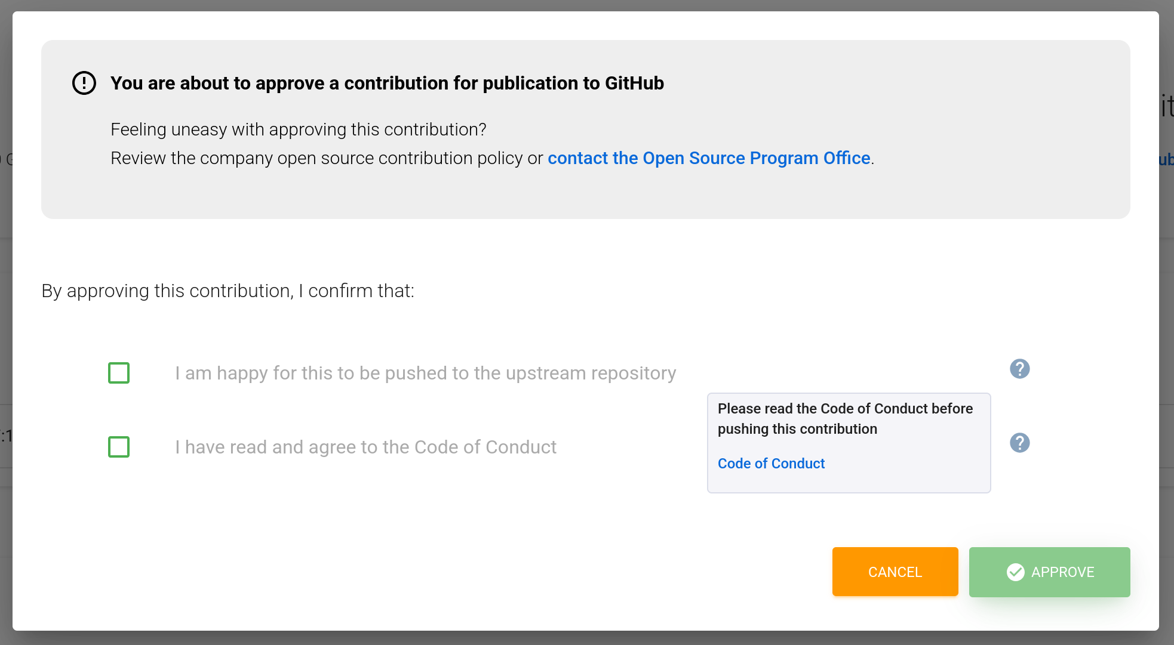This screenshot has width=1174, height=645.
Task: Click the 'Feeling uneasy with approving' sentence
Action: click(x=298, y=129)
